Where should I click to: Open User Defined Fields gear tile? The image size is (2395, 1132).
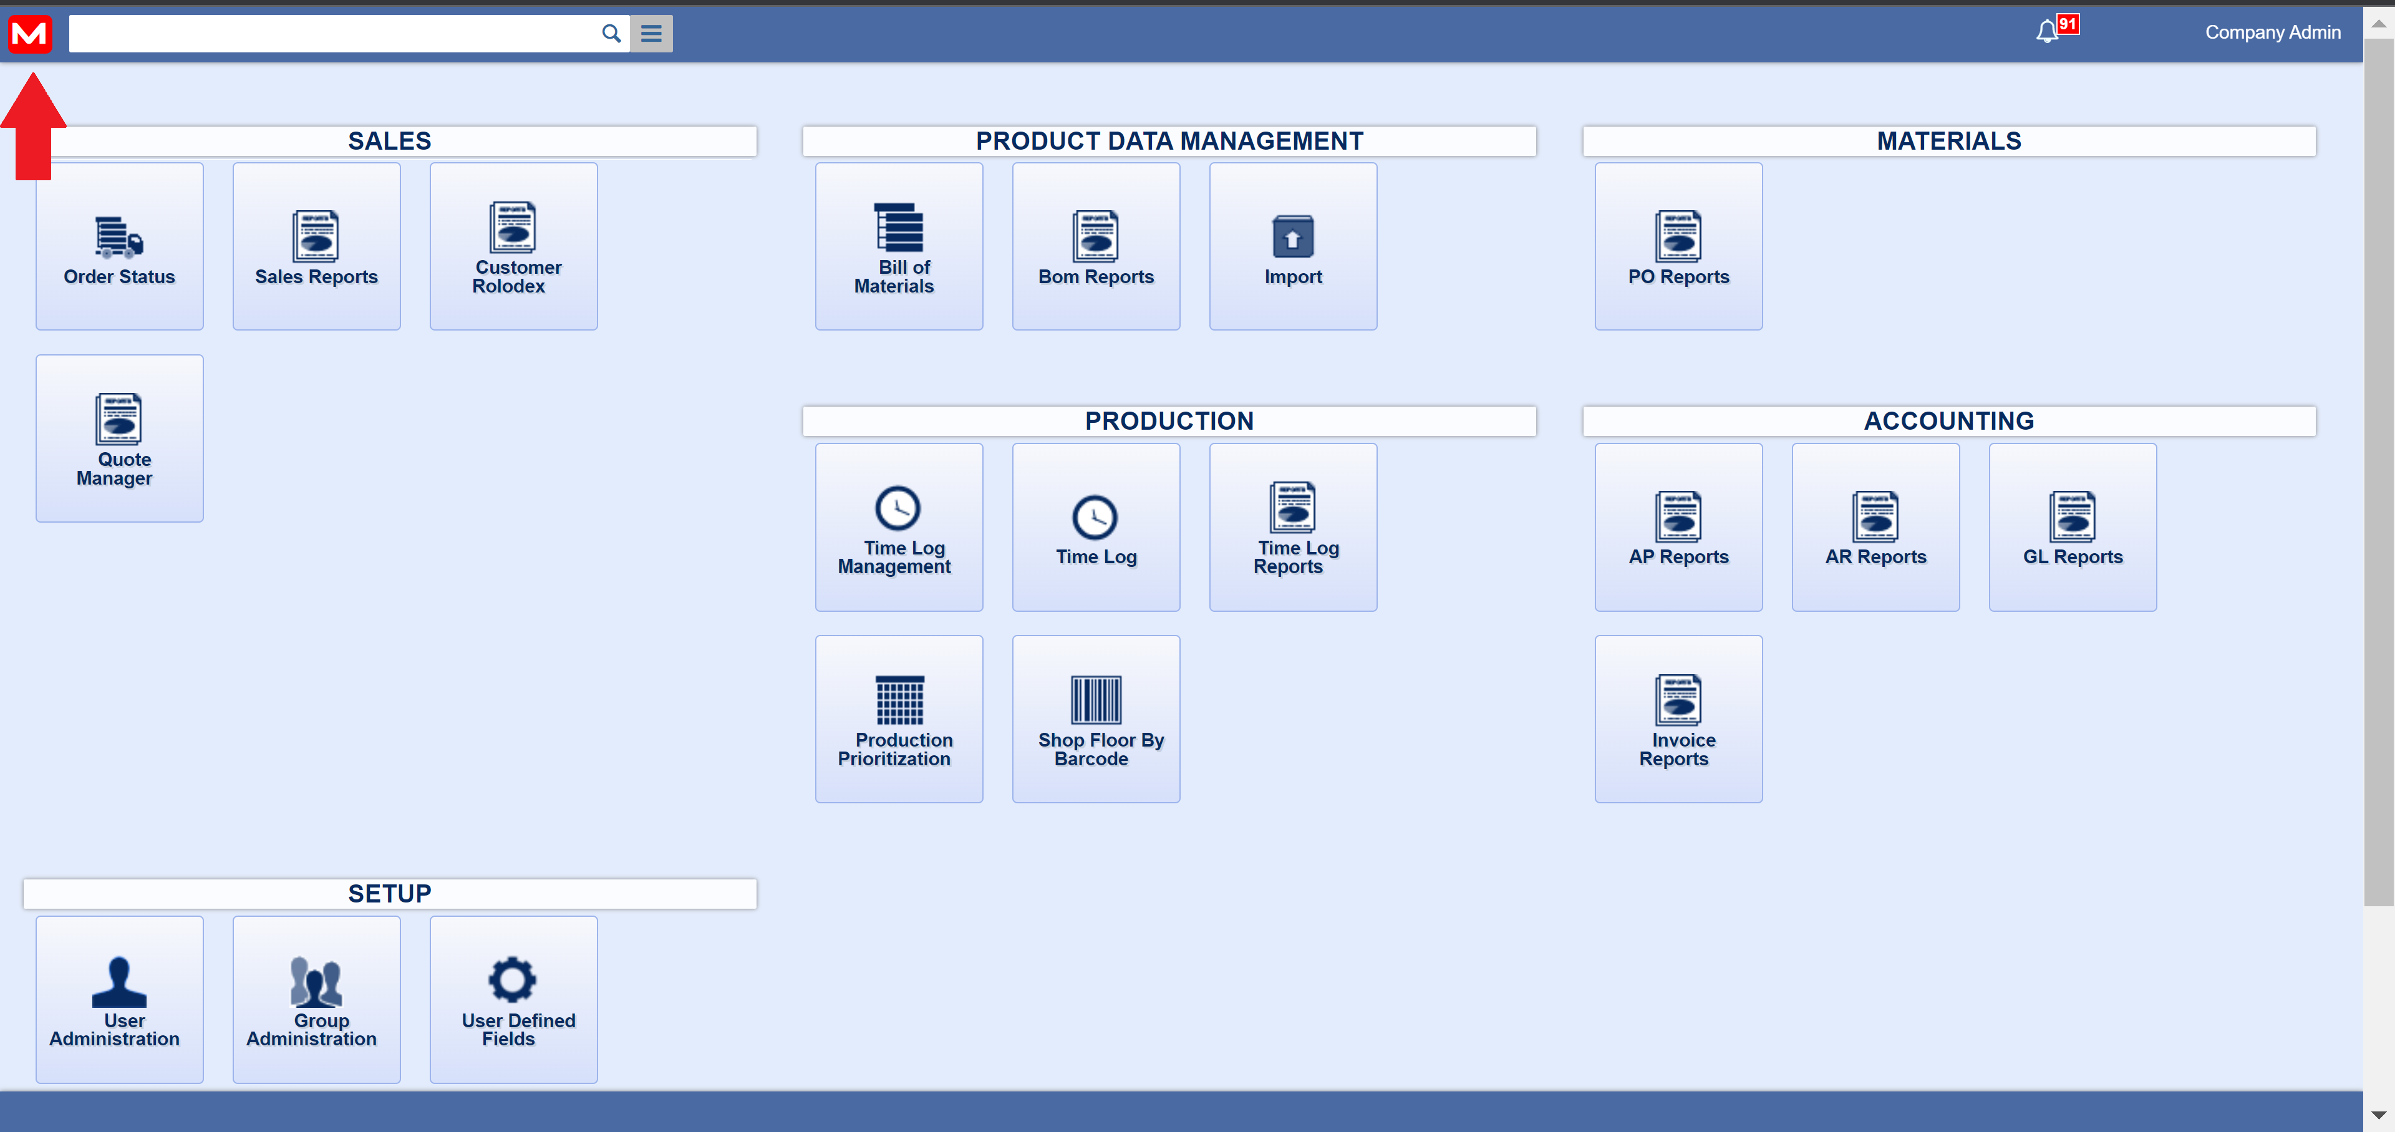[x=513, y=999]
